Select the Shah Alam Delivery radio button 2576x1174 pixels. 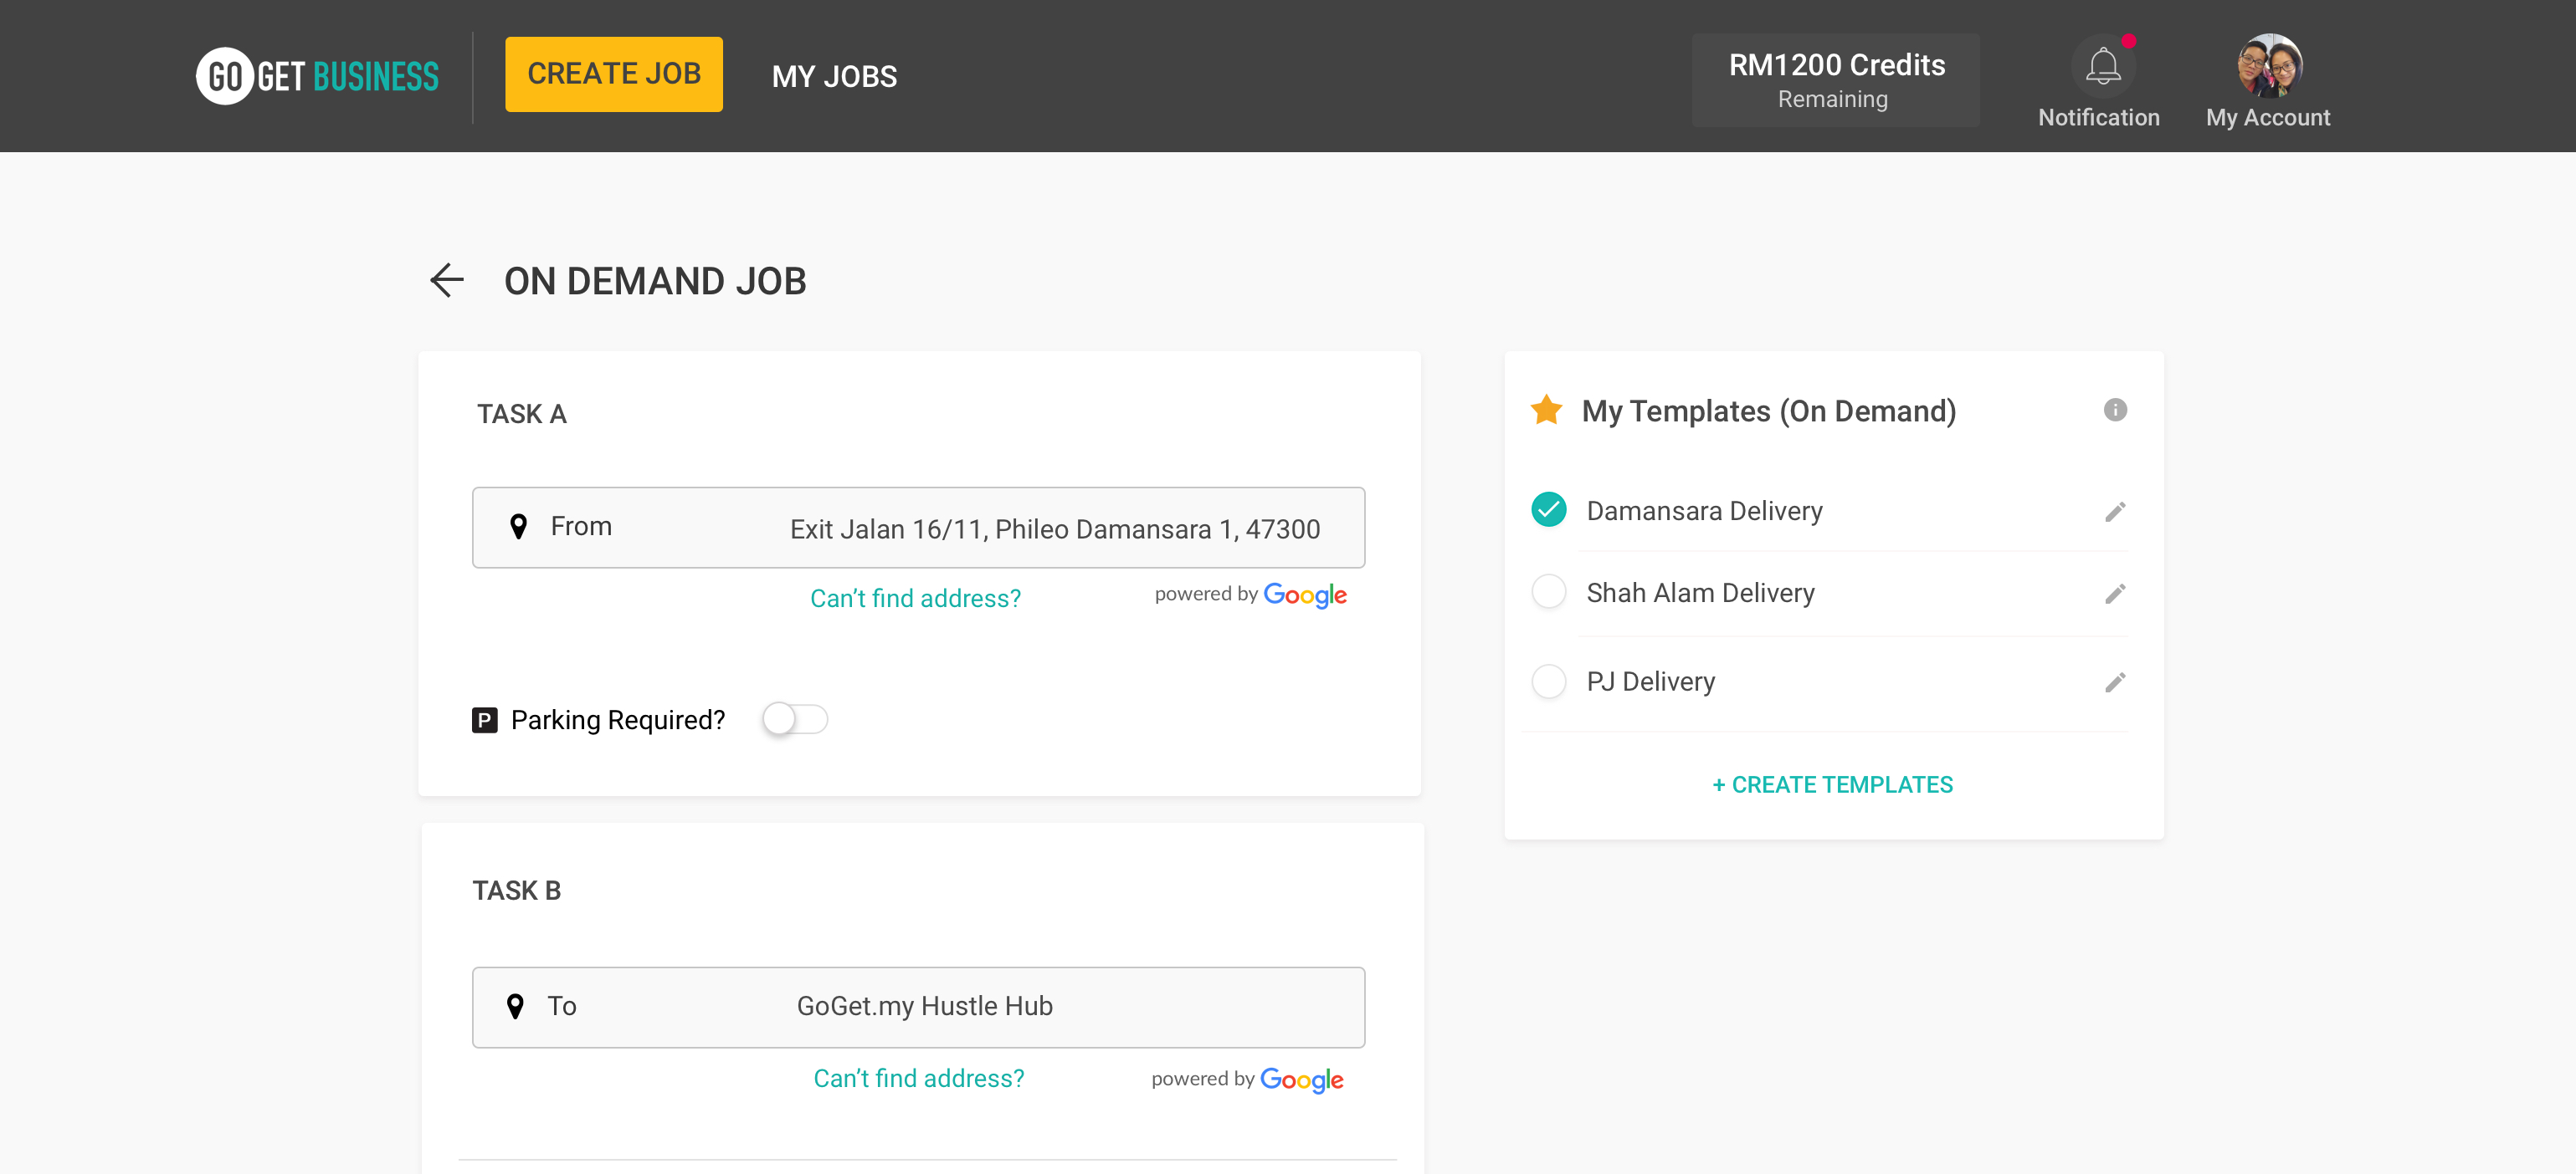click(1549, 591)
